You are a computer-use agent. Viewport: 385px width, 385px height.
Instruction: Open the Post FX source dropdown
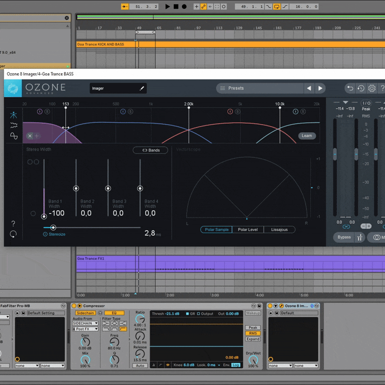(86, 329)
